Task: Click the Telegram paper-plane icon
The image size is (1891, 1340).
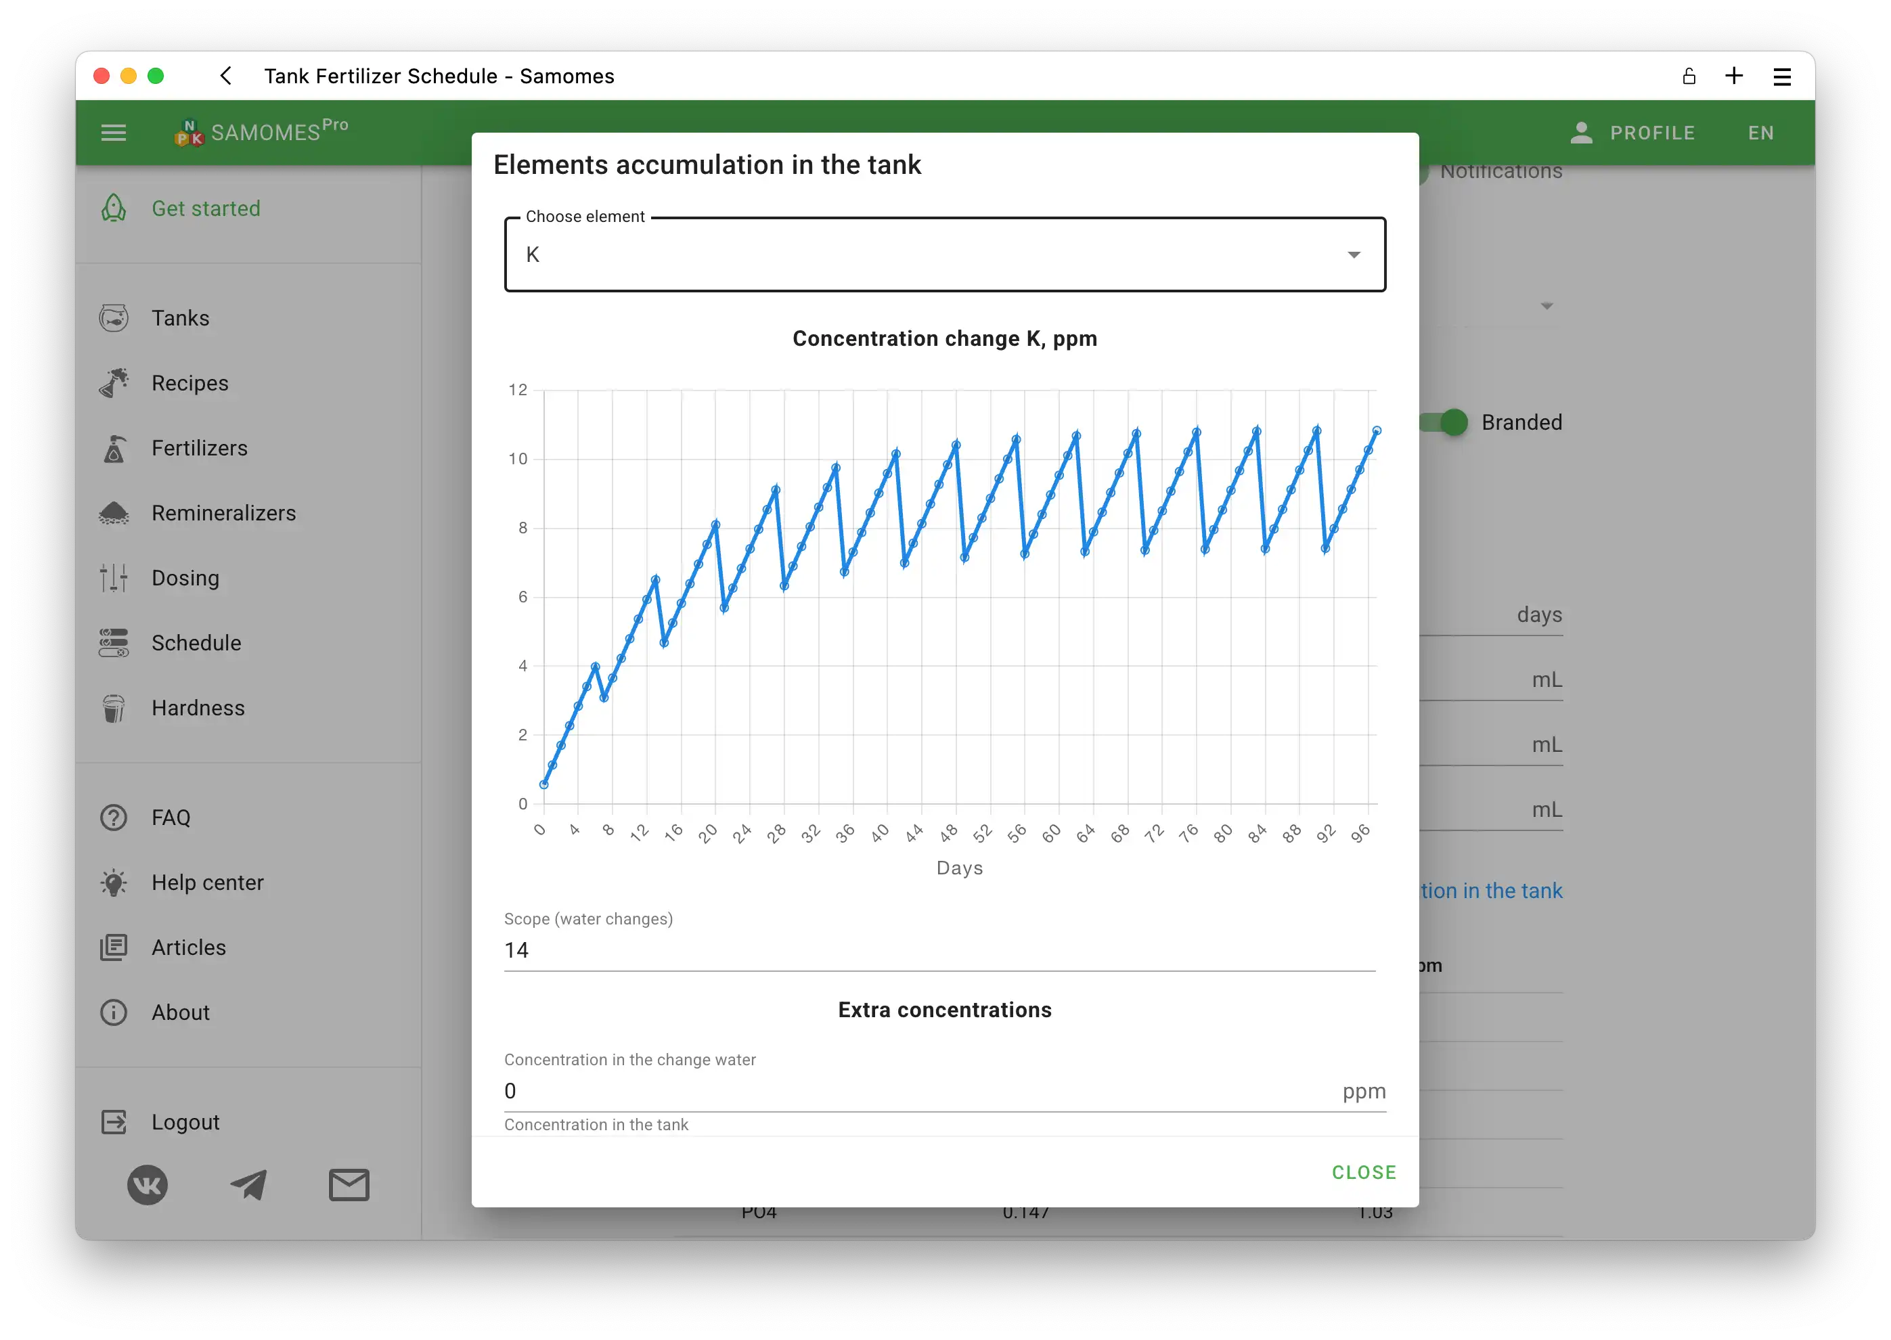Action: pos(248,1185)
